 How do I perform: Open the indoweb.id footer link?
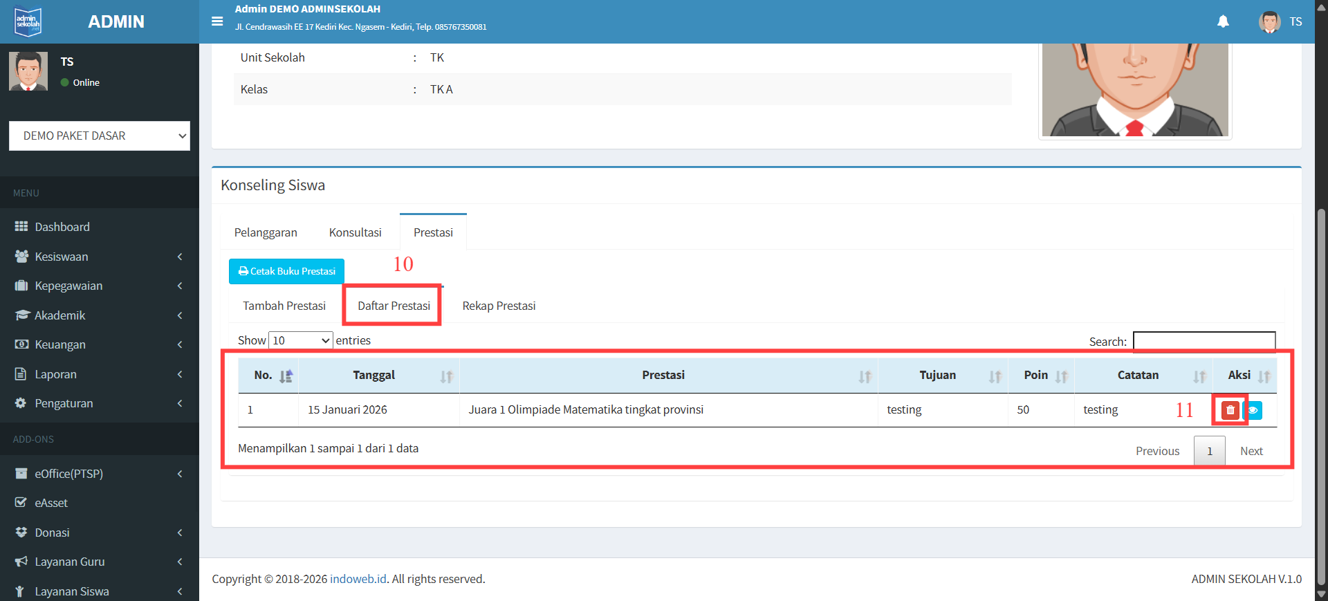click(358, 579)
